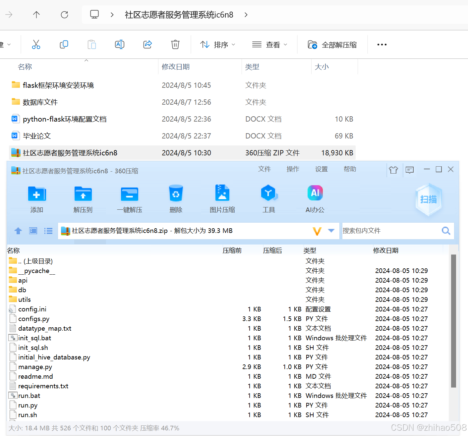Viewport: 468px width, 436px height.
Task: Open the 查看 view dropdown
Action: point(269,44)
